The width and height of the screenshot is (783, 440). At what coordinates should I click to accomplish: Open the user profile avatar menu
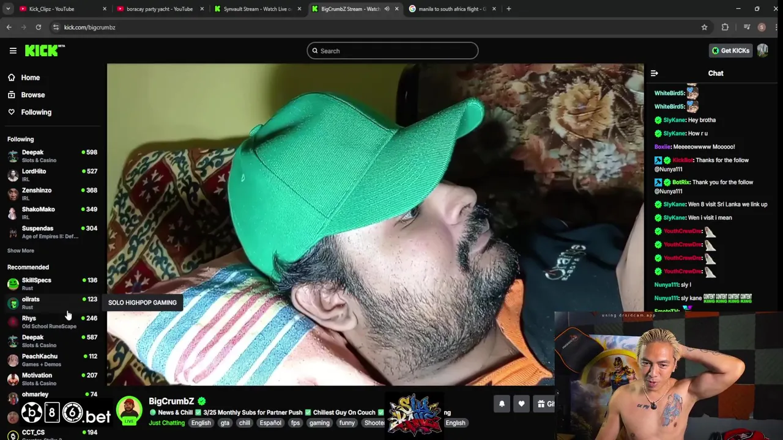[762, 51]
